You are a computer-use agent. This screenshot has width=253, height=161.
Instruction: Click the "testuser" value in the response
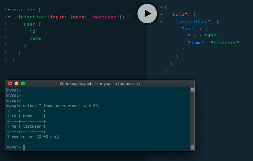[x=225, y=43]
